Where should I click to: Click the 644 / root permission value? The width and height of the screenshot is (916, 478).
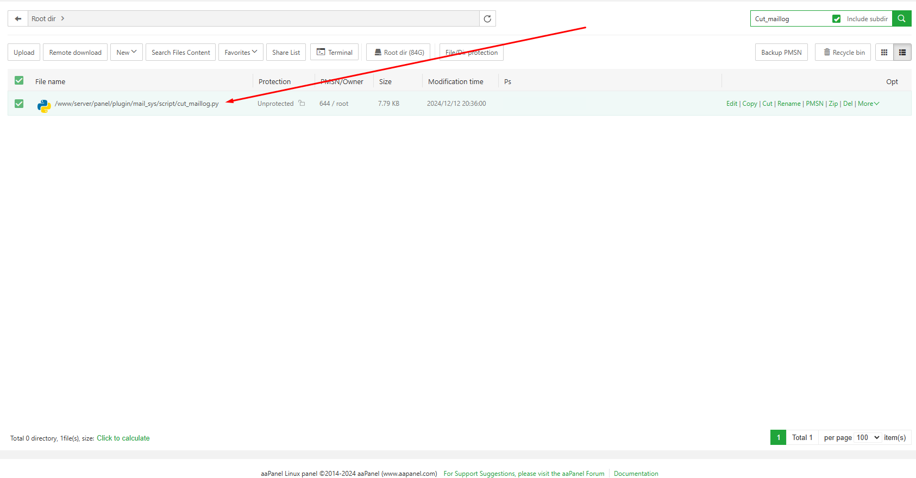334,104
